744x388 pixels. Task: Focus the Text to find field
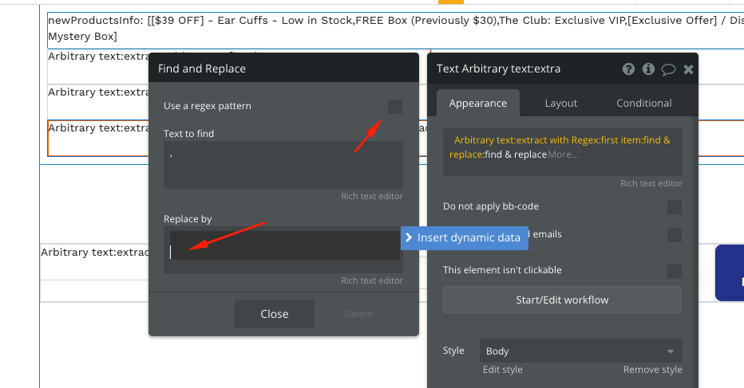(283, 165)
